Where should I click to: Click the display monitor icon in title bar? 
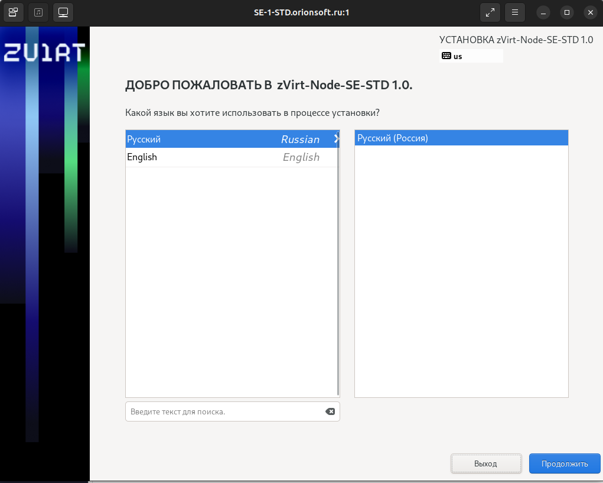(63, 12)
